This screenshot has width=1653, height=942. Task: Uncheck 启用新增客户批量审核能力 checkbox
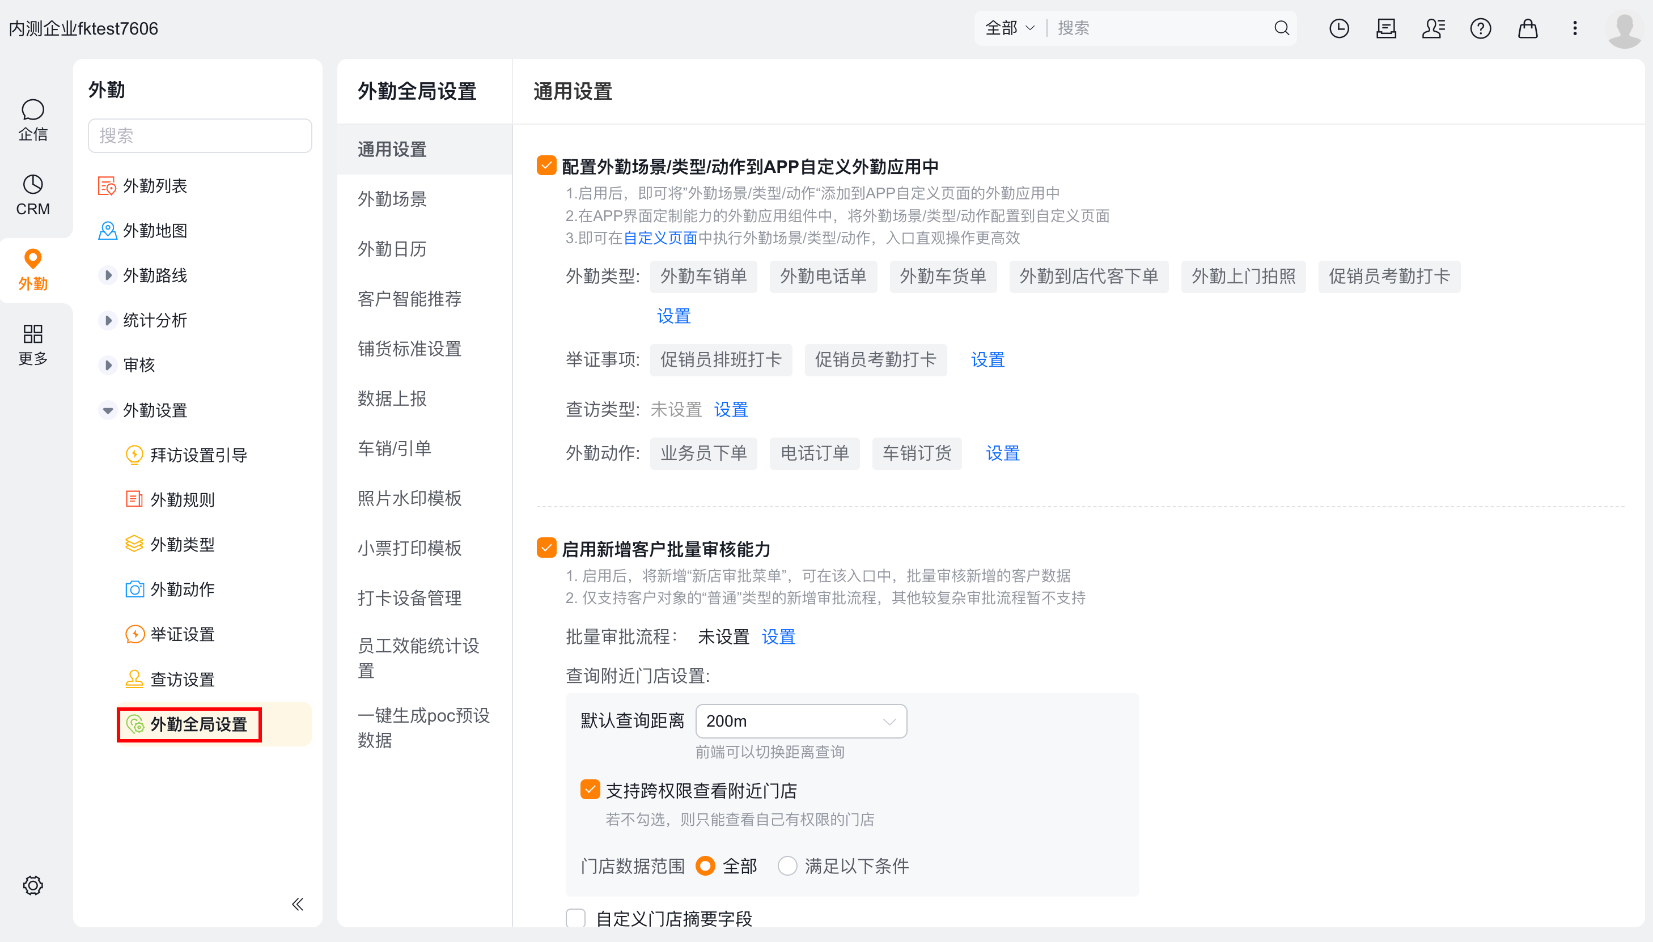[x=546, y=548]
